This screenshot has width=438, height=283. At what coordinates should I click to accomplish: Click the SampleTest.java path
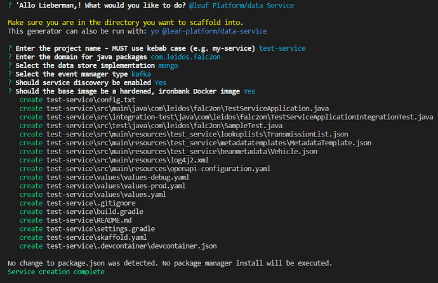tap(164, 126)
